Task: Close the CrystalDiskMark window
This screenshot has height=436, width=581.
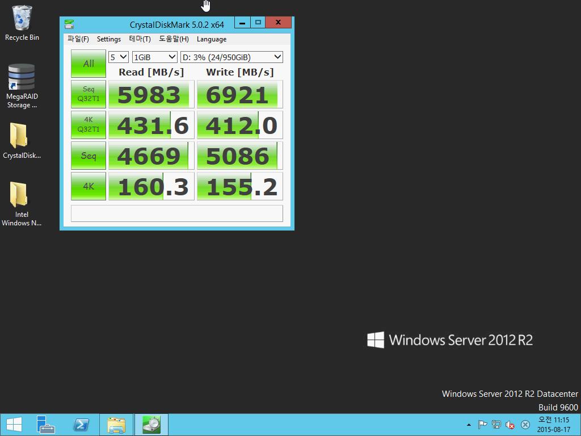Action: [278, 23]
